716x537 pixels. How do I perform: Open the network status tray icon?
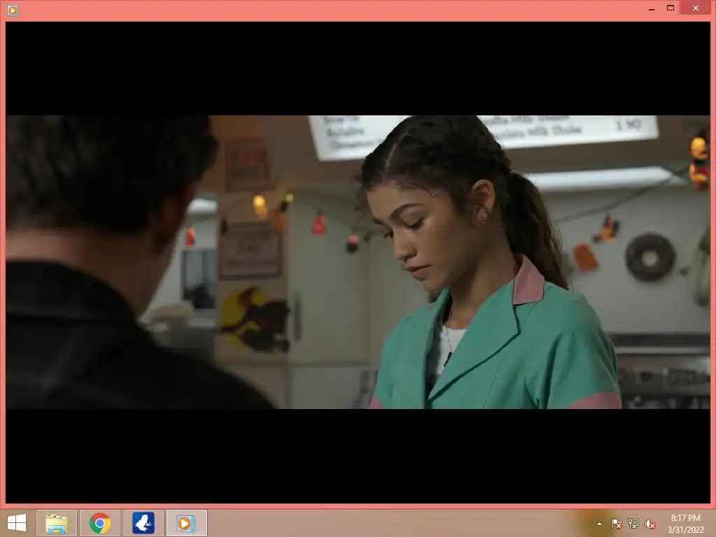click(633, 524)
